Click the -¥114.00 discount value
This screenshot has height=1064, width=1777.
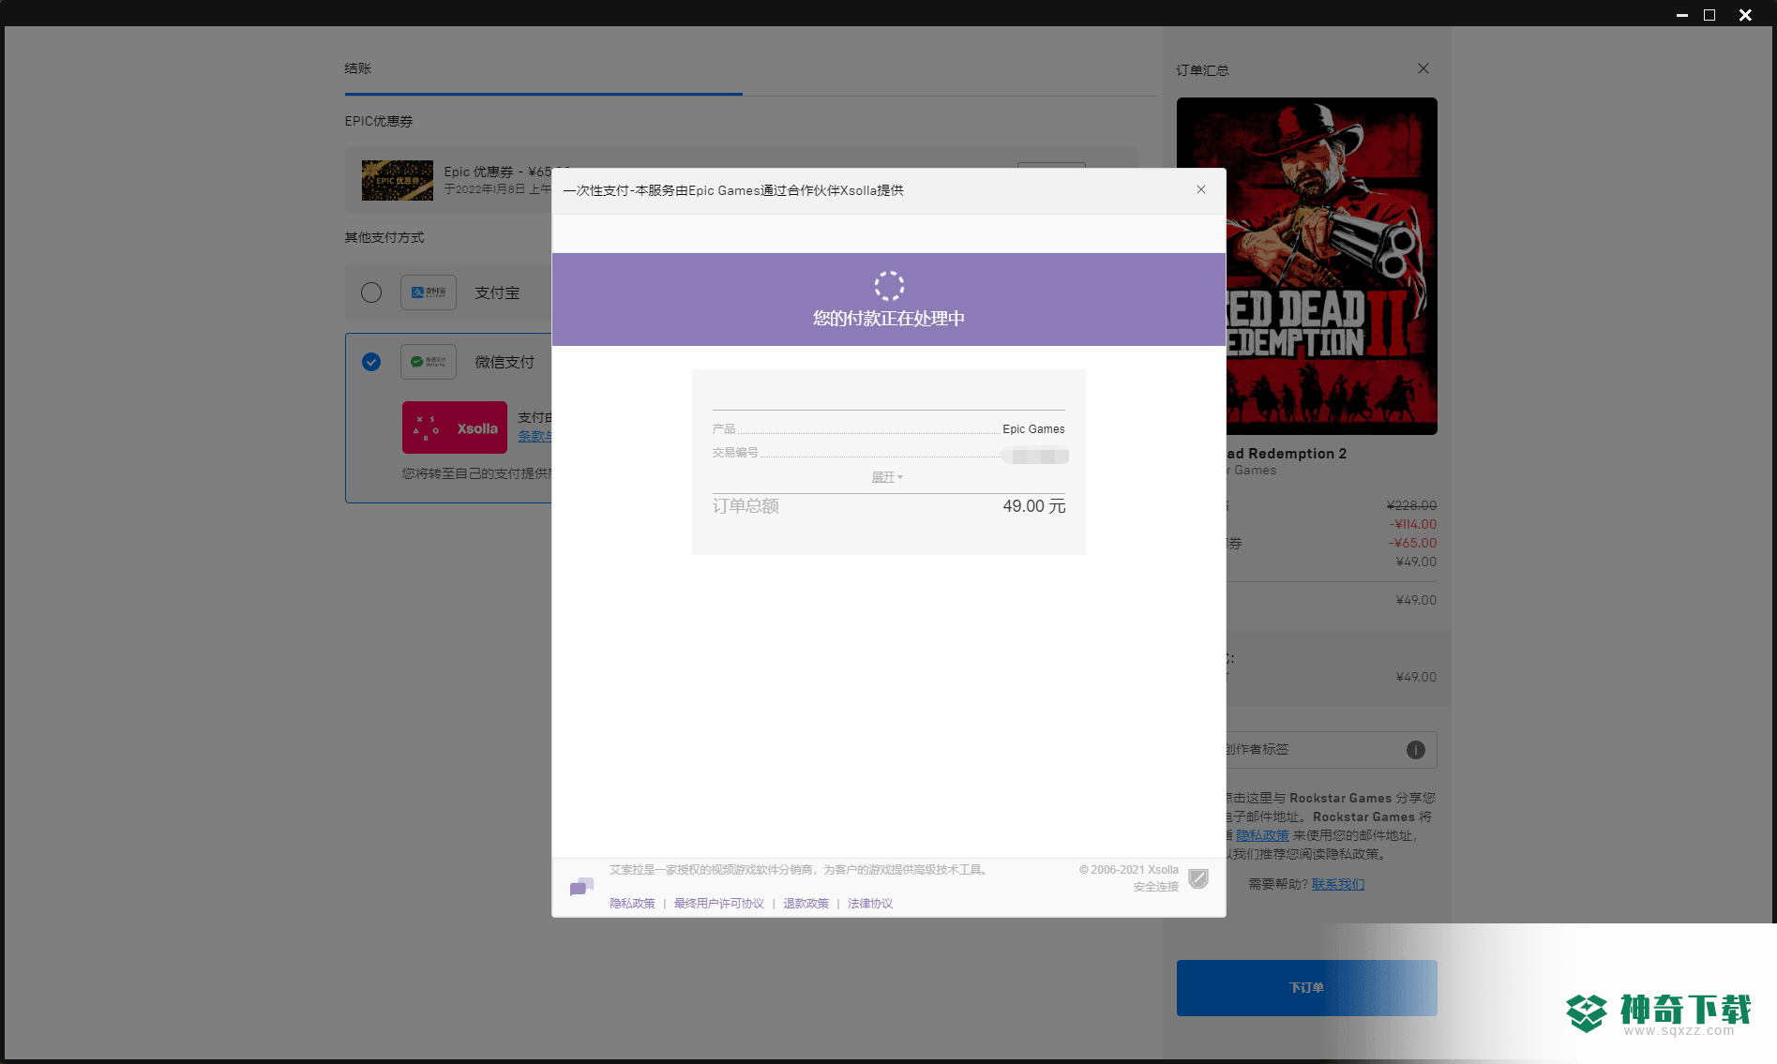point(1412,524)
